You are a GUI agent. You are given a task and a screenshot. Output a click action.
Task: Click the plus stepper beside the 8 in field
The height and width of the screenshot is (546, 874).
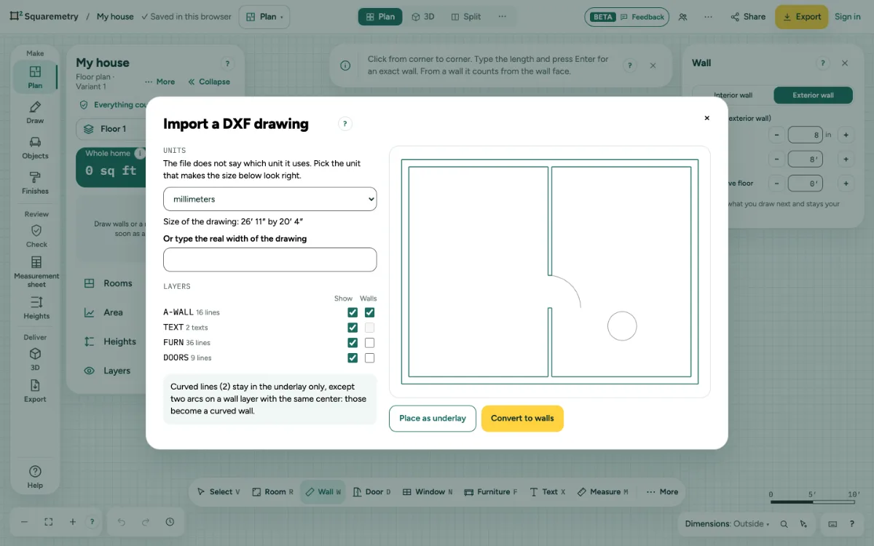pyautogui.click(x=846, y=135)
